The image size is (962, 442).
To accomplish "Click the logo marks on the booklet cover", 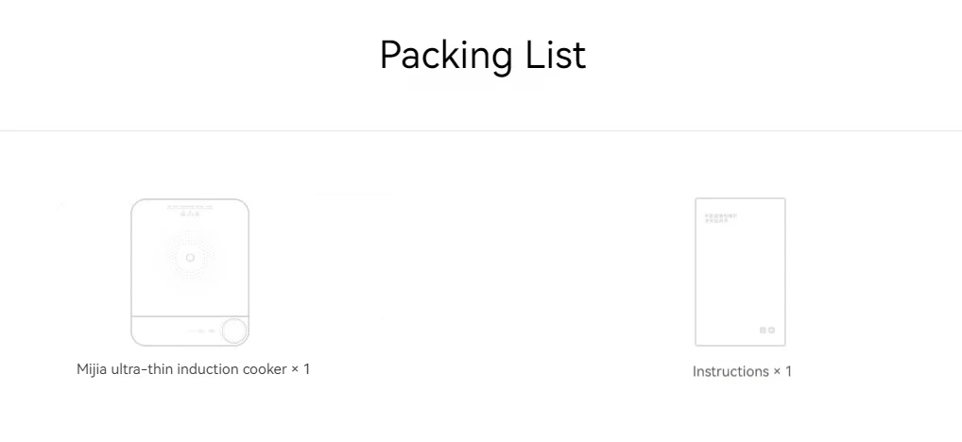I will coord(767,331).
